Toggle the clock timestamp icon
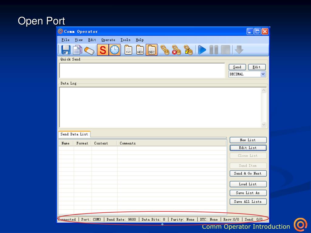The height and width of the screenshot is (233, 311). 114,50
